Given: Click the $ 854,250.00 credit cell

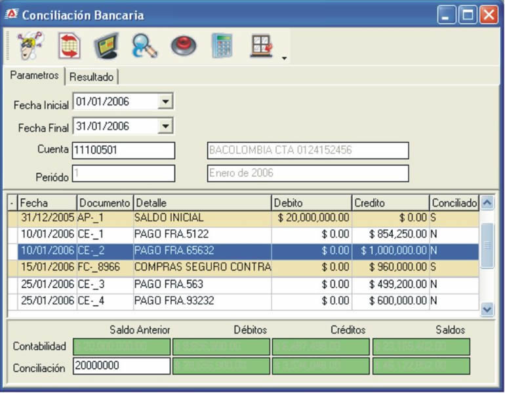Looking at the screenshot, I should pyautogui.click(x=391, y=234).
